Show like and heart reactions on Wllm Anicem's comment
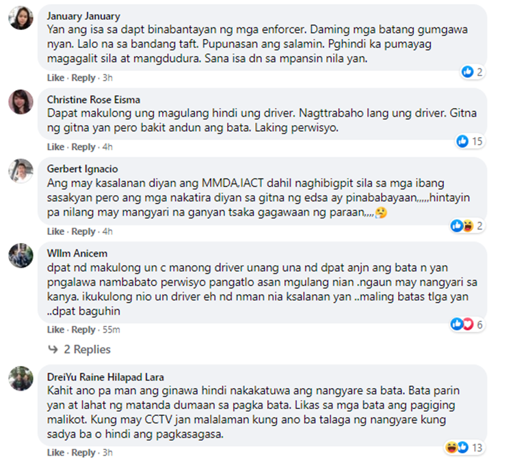 (x=467, y=324)
